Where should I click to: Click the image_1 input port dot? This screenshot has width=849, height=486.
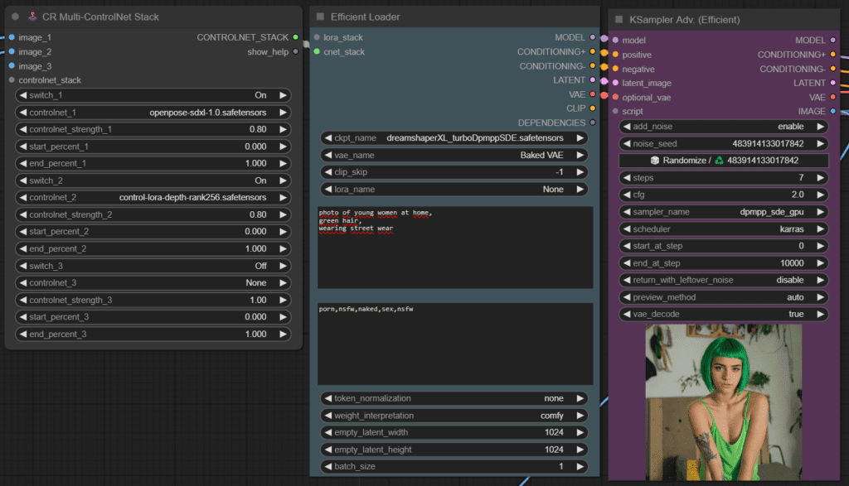[12, 37]
